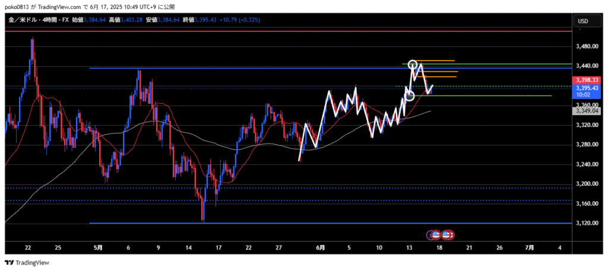This screenshot has height=271, width=608.
Task: Click the 3,480.00 price axis label
Action: click(x=586, y=46)
